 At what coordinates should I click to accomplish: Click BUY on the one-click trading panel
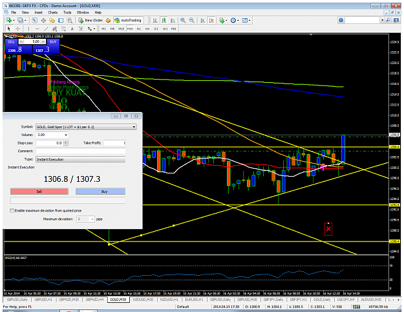[x=53, y=42]
